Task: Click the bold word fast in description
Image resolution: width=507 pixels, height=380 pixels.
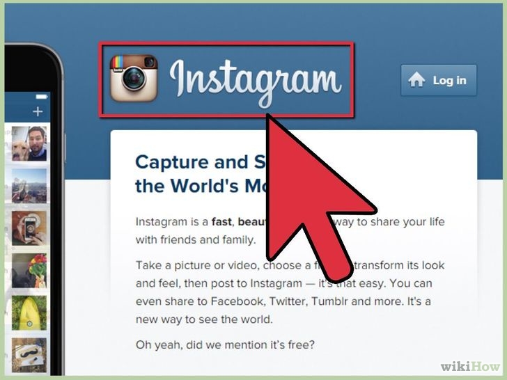Action: click(x=221, y=221)
